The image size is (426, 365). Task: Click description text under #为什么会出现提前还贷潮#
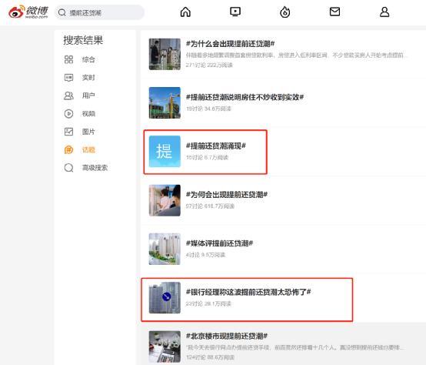point(297,55)
